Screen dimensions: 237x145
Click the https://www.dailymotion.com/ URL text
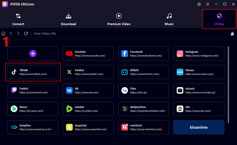click(148, 111)
